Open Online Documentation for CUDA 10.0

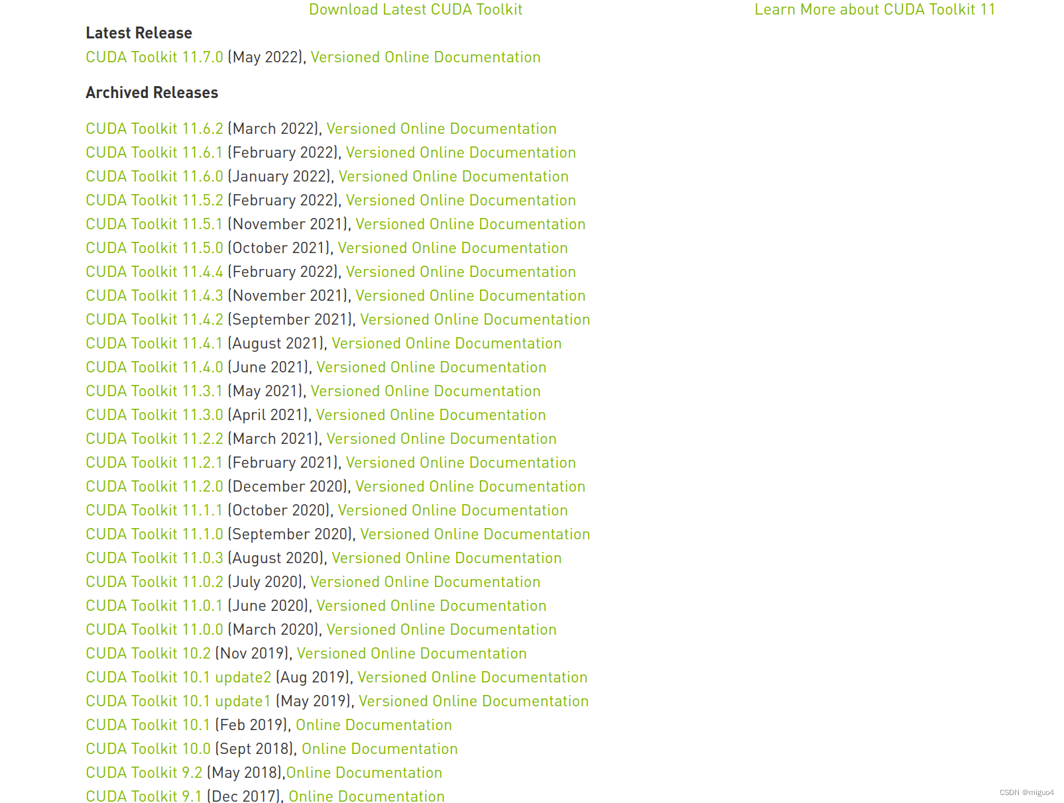(x=380, y=749)
